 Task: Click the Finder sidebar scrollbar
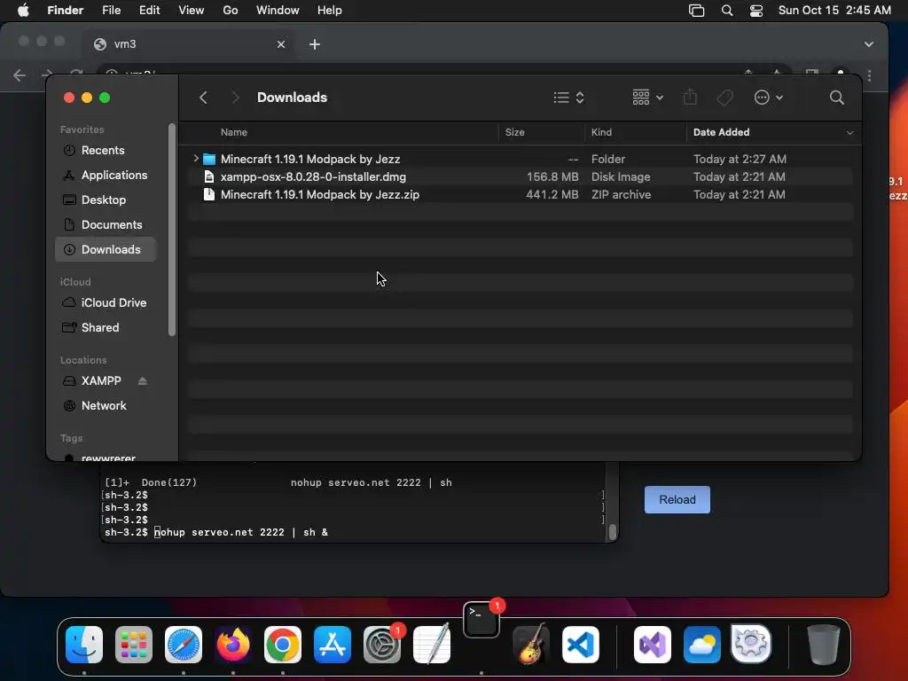click(172, 230)
